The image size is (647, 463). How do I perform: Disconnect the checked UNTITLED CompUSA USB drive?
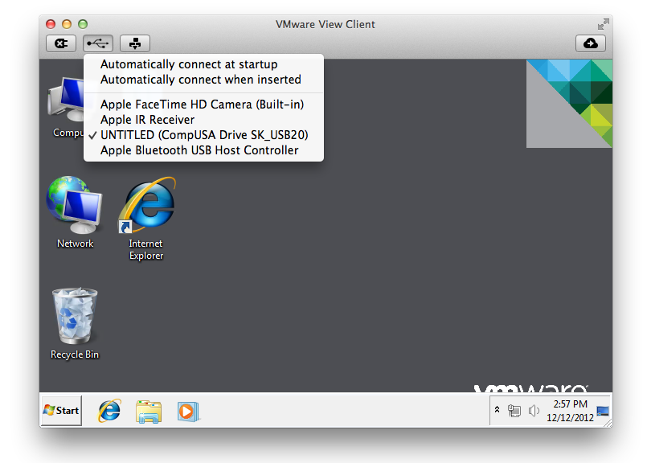(x=204, y=135)
